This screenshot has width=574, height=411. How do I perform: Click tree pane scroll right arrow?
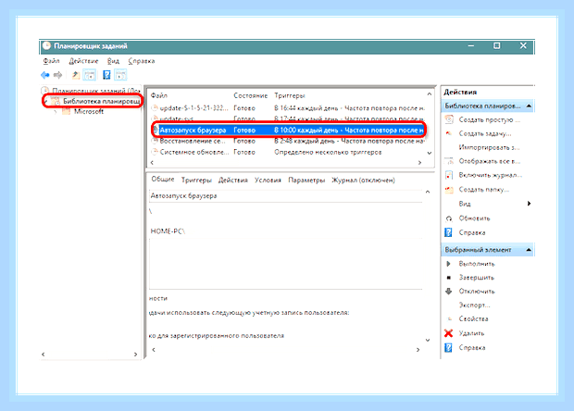tap(135, 355)
